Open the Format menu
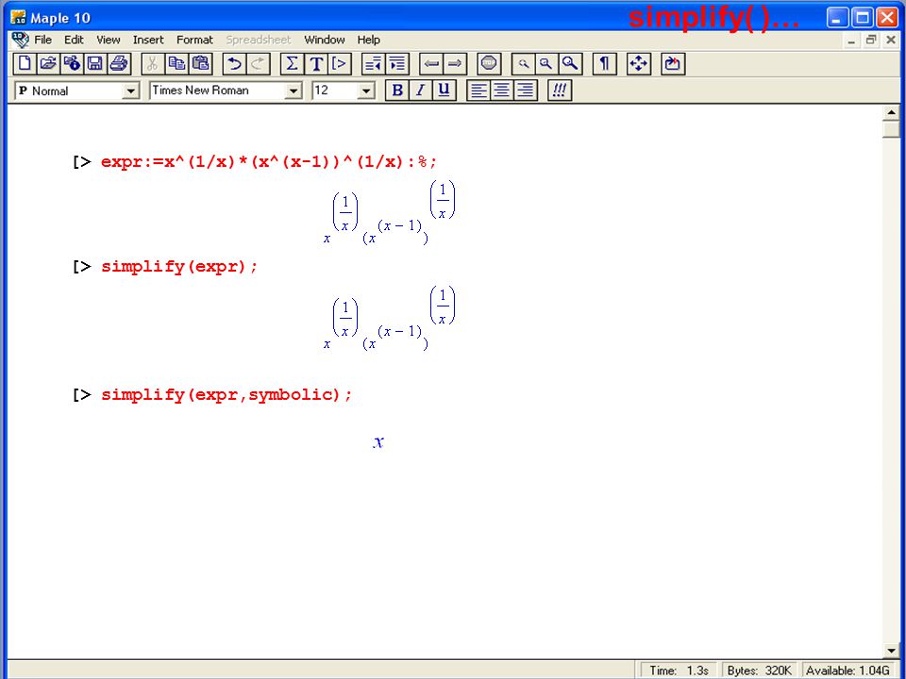 click(x=194, y=40)
